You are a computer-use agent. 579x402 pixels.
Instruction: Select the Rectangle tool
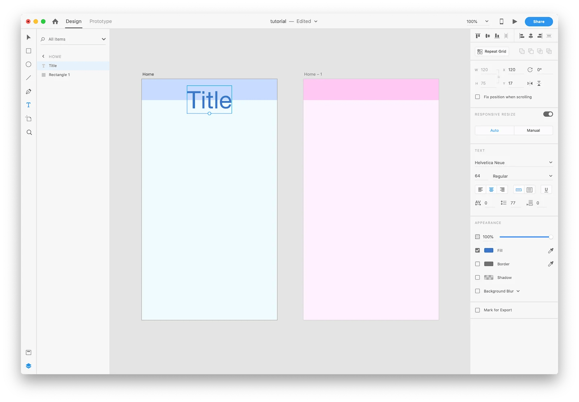point(29,51)
